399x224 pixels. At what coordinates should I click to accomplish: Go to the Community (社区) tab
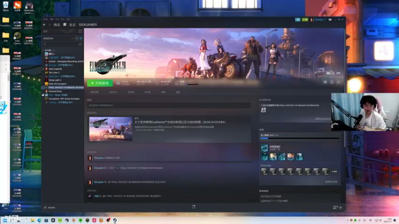72,24
